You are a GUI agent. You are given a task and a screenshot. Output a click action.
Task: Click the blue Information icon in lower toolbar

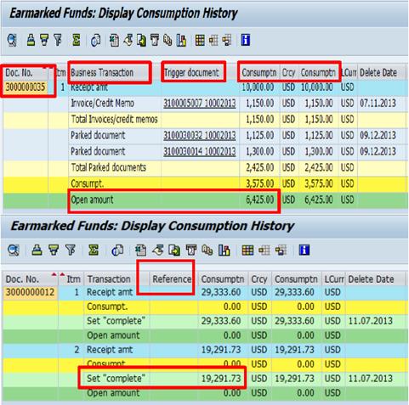click(304, 250)
